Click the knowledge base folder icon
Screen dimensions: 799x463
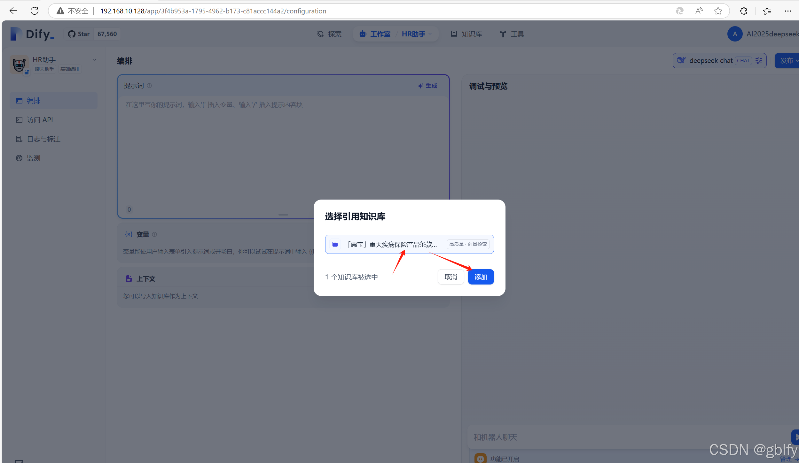[x=335, y=244]
